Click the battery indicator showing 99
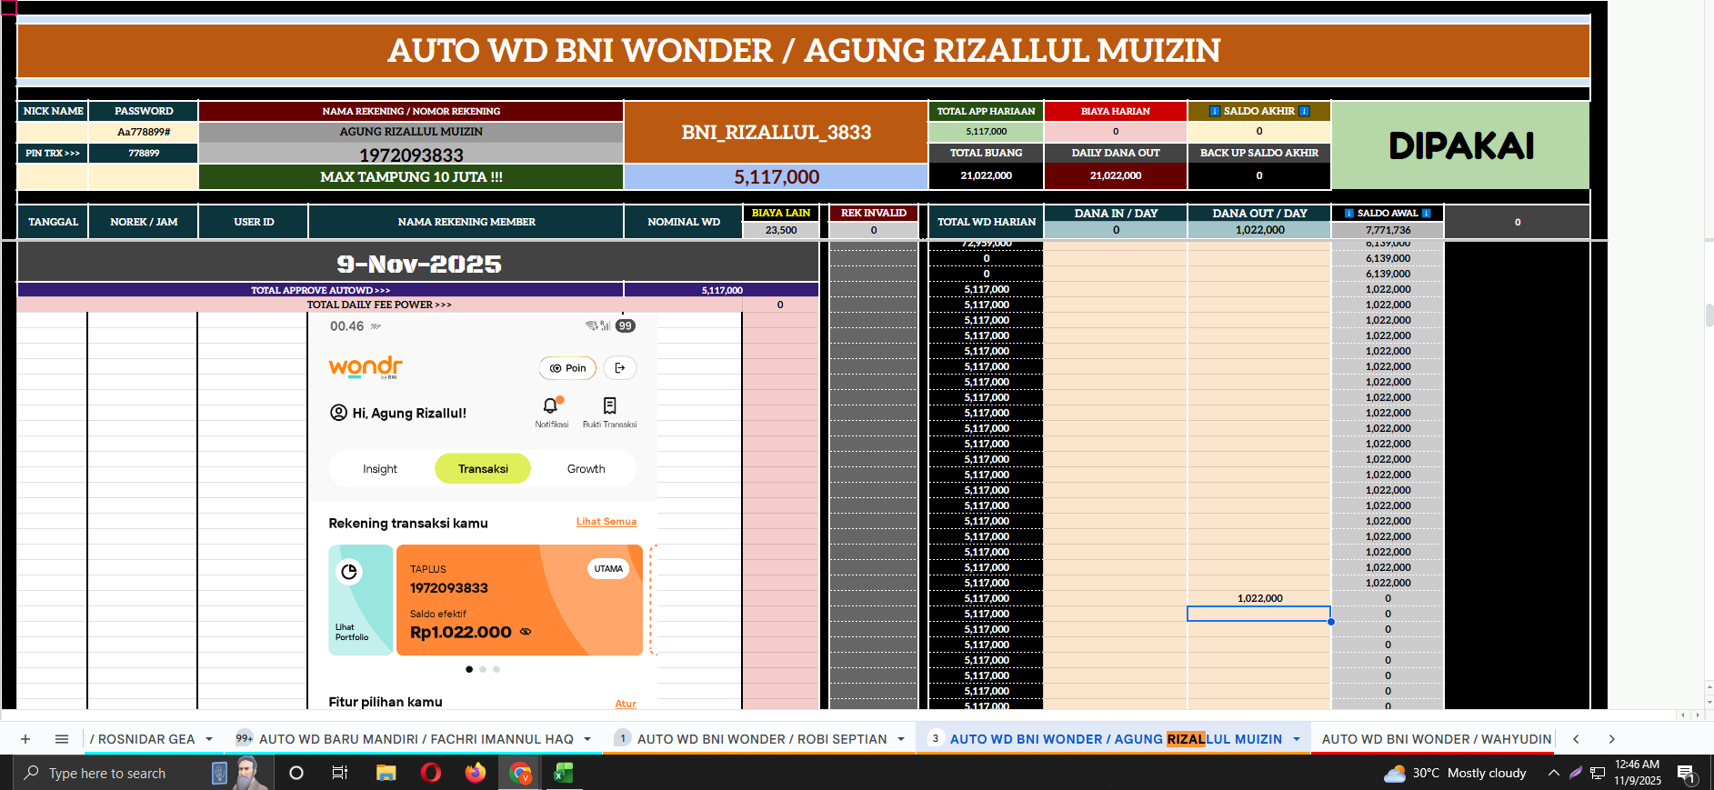The image size is (1714, 790). click(626, 325)
